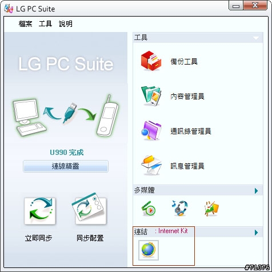Open the 訊息管理員 message manager envelope icon
The image size is (272, 272).
click(x=151, y=165)
